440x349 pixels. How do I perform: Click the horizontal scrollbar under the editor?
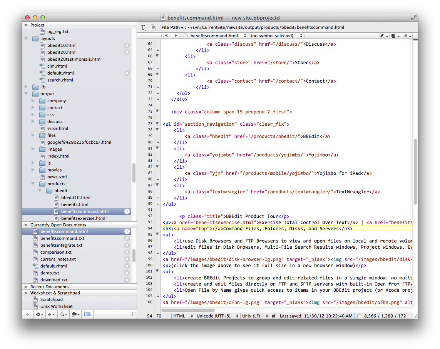[x=188, y=310]
